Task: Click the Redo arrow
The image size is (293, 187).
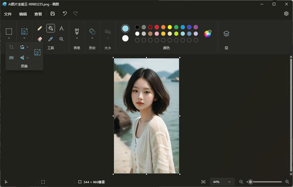Action: pos(75,13)
